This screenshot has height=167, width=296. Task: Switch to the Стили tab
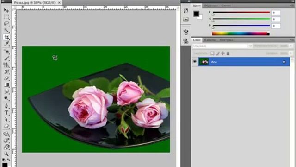tap(226, 6)
